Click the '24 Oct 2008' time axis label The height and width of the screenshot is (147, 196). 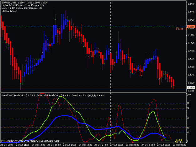7,145
